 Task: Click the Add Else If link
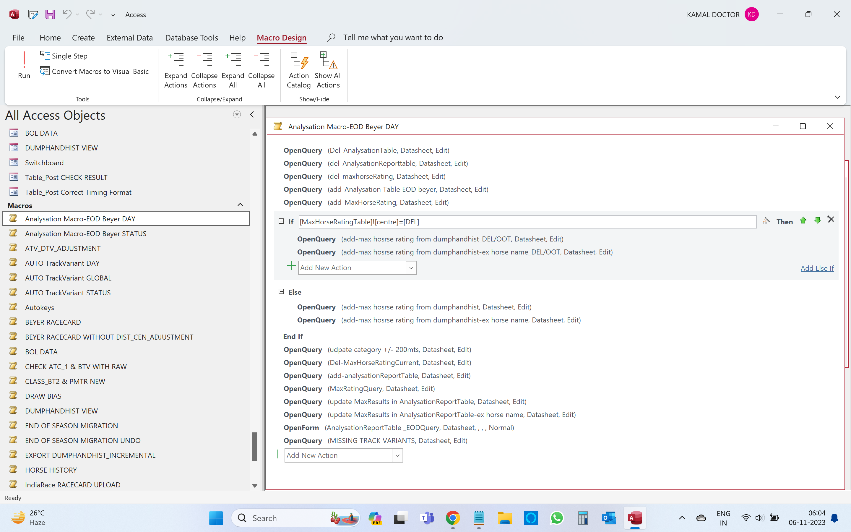pyautogui.click(x=817, y=268)
